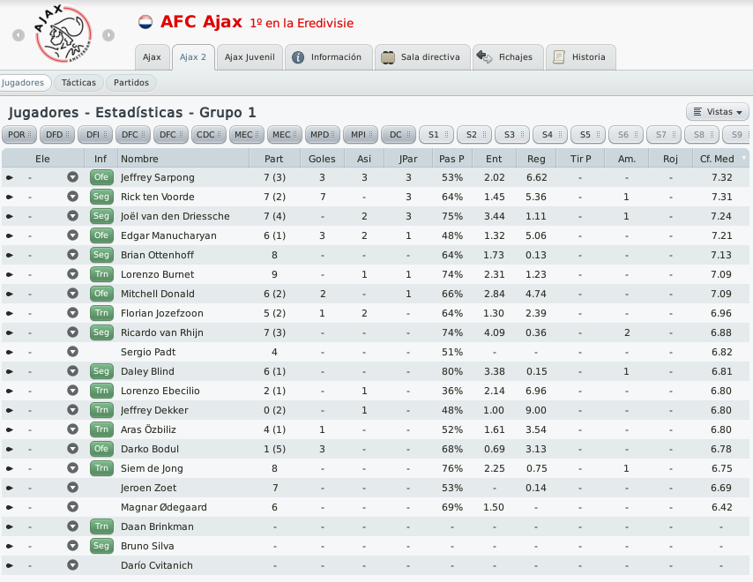Open Información tab with info icon
This screenshot has width=753, height=582.
(329, 57)
